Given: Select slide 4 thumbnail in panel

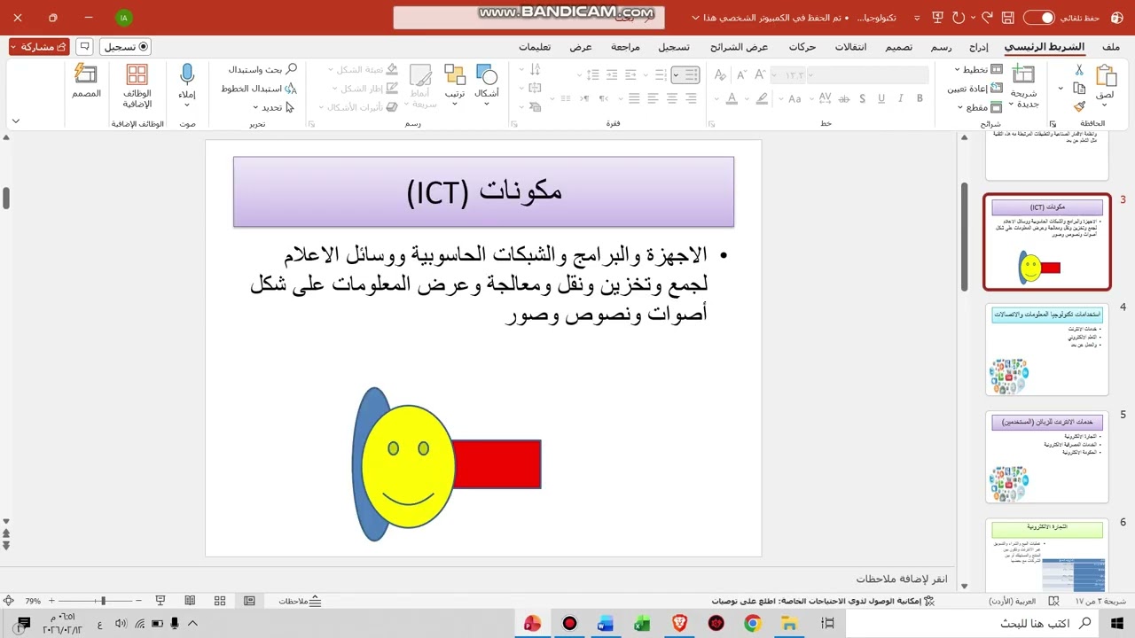Looking at the screenshot, I should pyautogui.click(x=1047, y=351).
